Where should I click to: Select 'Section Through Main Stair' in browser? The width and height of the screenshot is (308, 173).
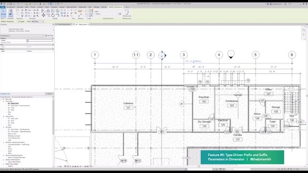pos(17,158)
